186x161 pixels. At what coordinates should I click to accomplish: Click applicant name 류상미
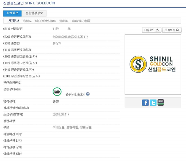[57, 43]
